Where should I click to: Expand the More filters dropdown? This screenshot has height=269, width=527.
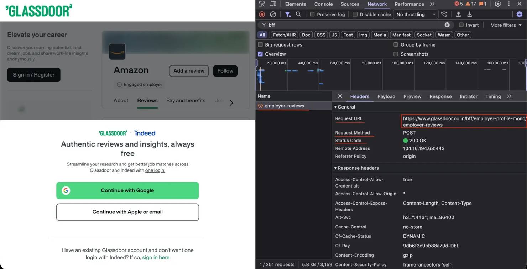(x=506, y=25)
